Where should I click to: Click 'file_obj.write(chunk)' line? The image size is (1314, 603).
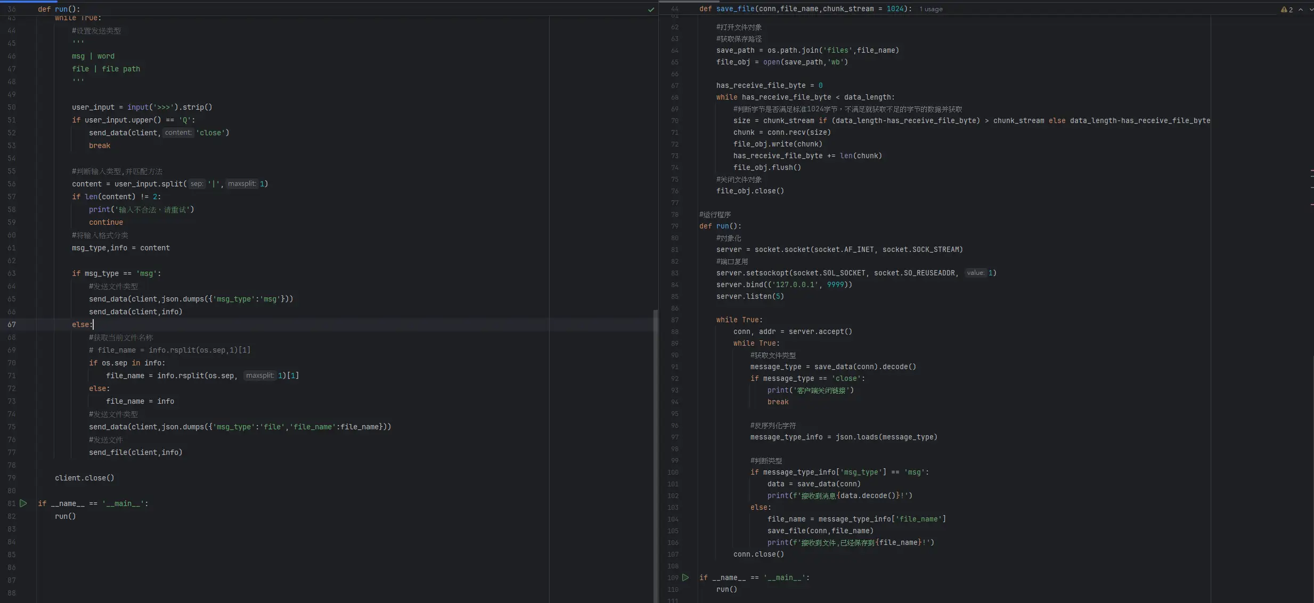pyautogui.click(x=778, y=144)
